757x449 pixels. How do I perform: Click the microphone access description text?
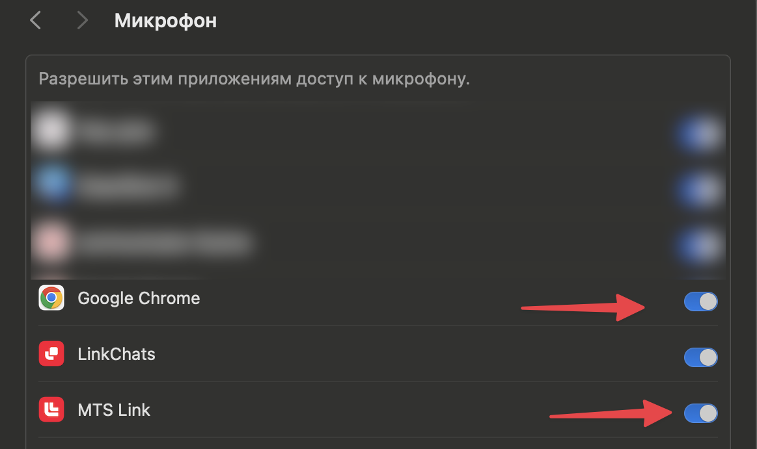(254, 80)
